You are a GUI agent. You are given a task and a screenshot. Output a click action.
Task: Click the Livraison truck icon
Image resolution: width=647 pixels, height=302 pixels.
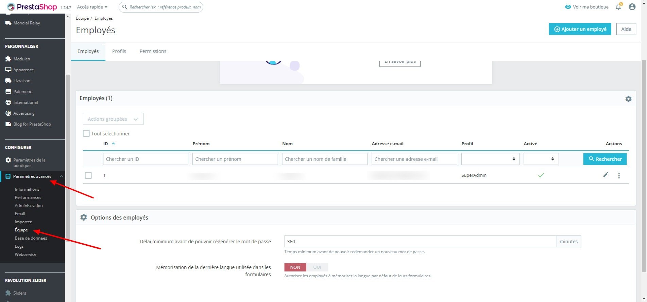tap(8, 80)
